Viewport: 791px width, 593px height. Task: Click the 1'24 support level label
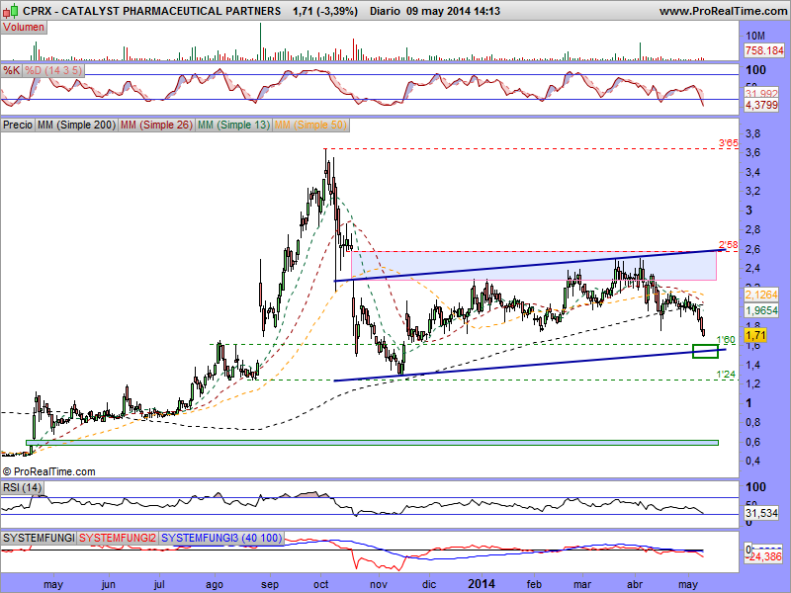726,375
